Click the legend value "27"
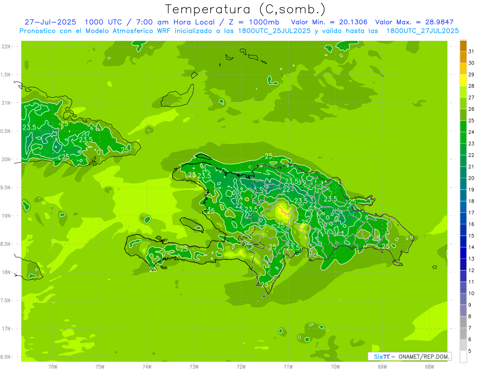This screenshot has height=372, width=482. click(471, 97)
